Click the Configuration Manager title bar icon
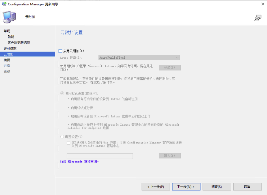The height and width of the screenshot is (195, 267). pos(4,4)
